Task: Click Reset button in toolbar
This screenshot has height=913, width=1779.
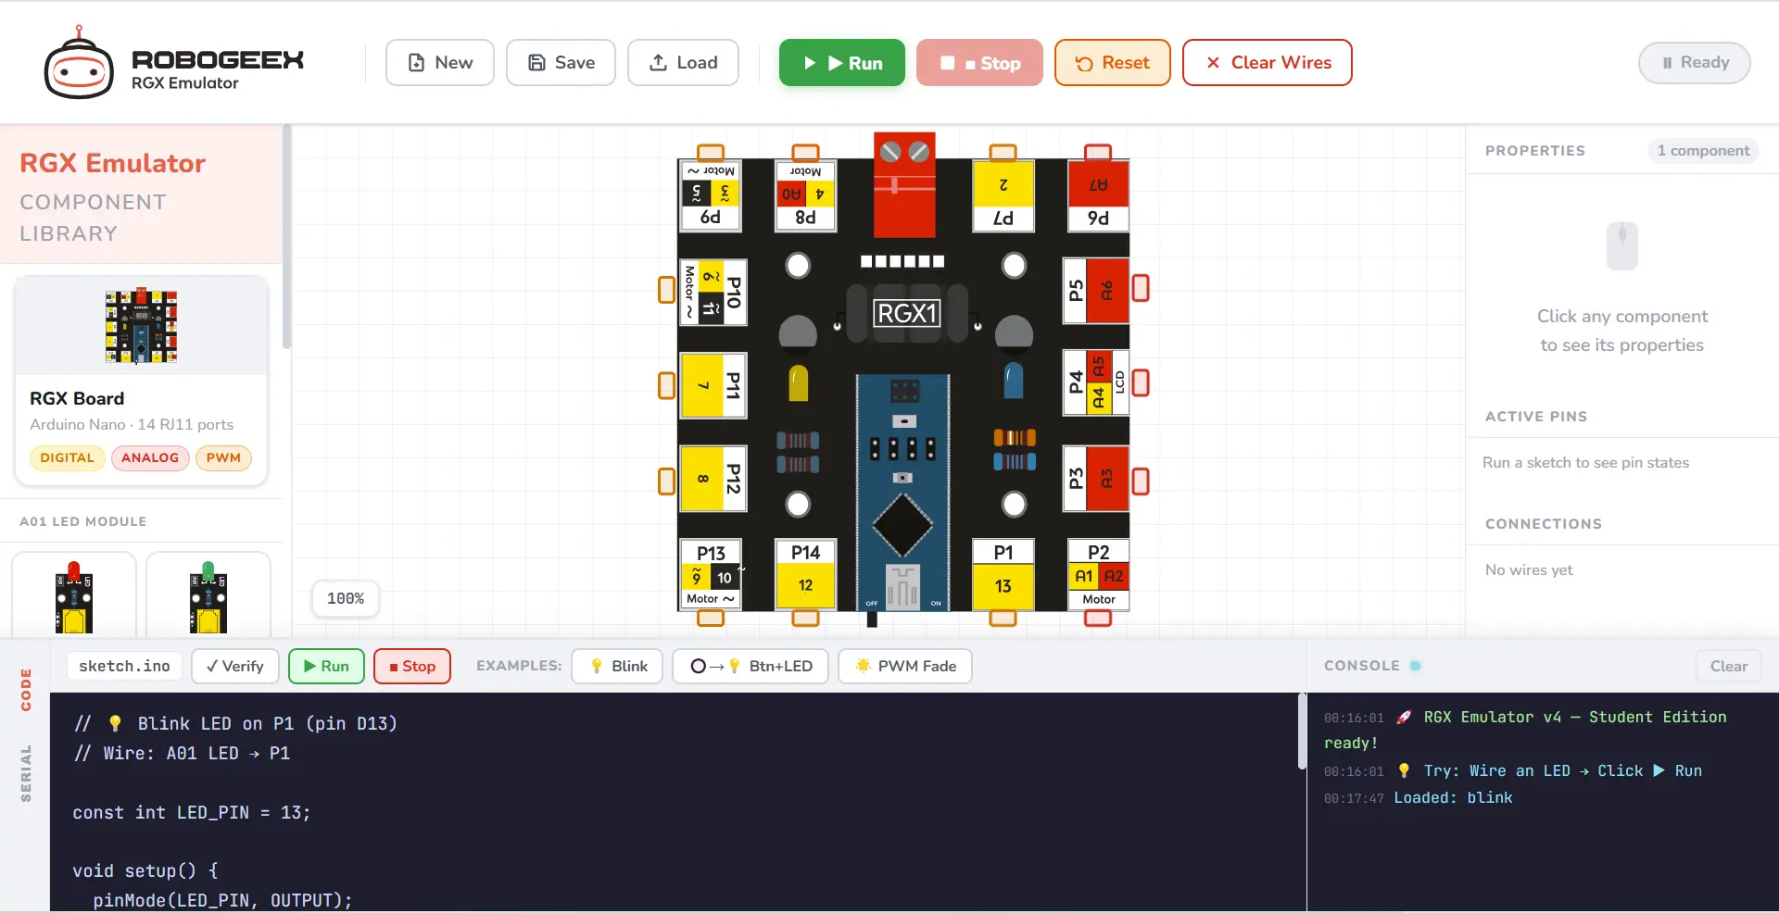Action: point(1112,63)
